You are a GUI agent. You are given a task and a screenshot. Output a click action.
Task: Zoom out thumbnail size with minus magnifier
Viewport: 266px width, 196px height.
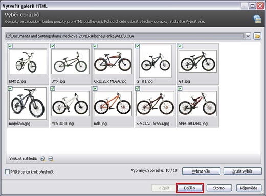pos(51,159)
